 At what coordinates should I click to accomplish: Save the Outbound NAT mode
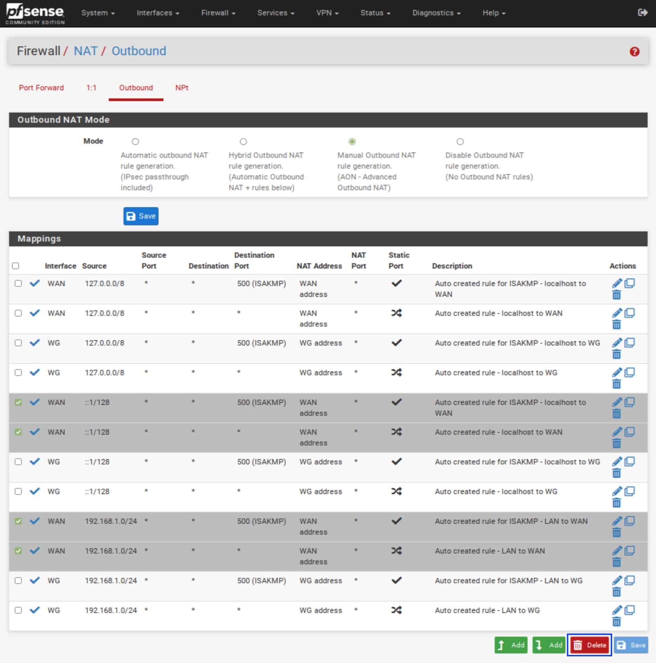point(141,216)
